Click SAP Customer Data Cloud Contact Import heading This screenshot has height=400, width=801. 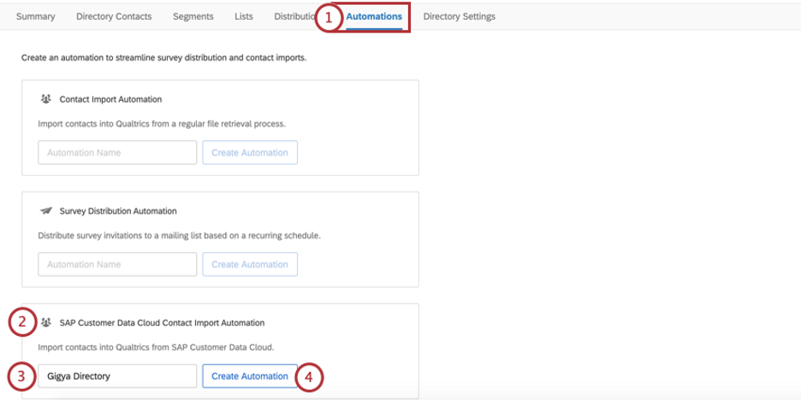[162, 322]
